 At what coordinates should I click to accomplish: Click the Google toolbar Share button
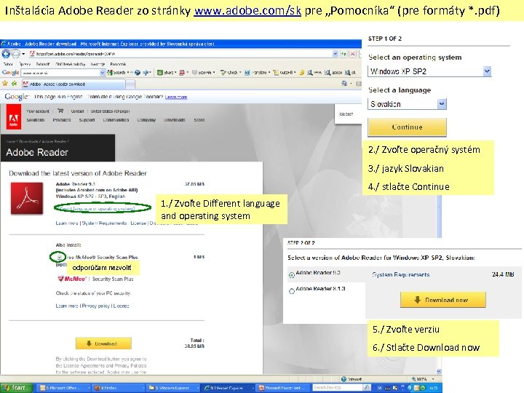click(x=167, y=72)
